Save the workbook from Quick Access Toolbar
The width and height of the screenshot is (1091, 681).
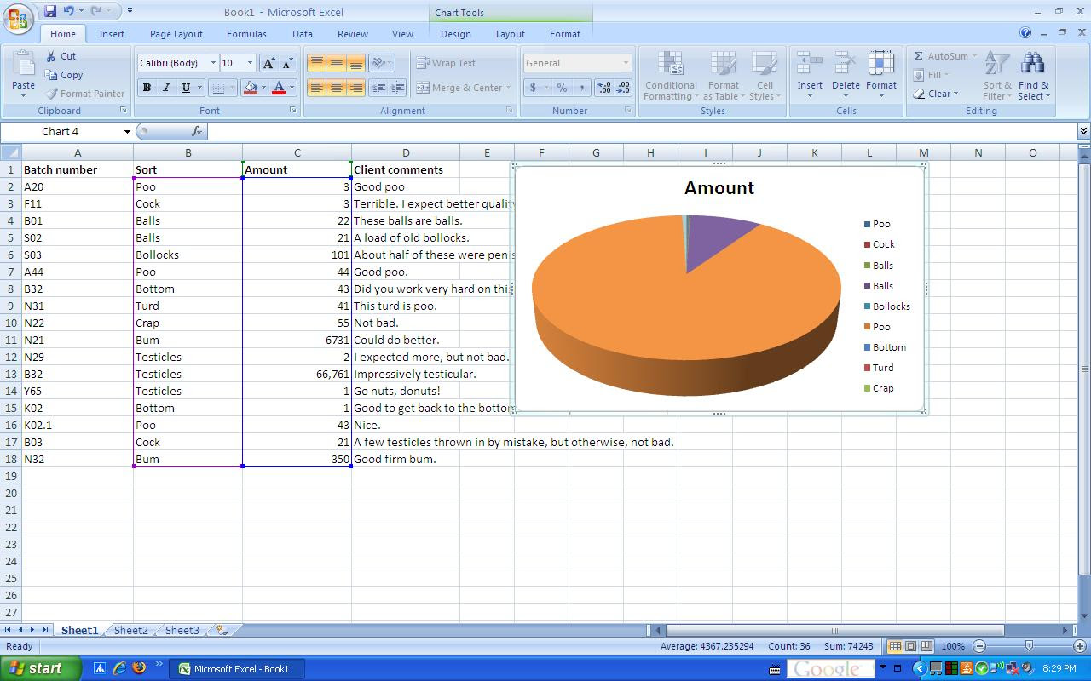coord(49,11)
